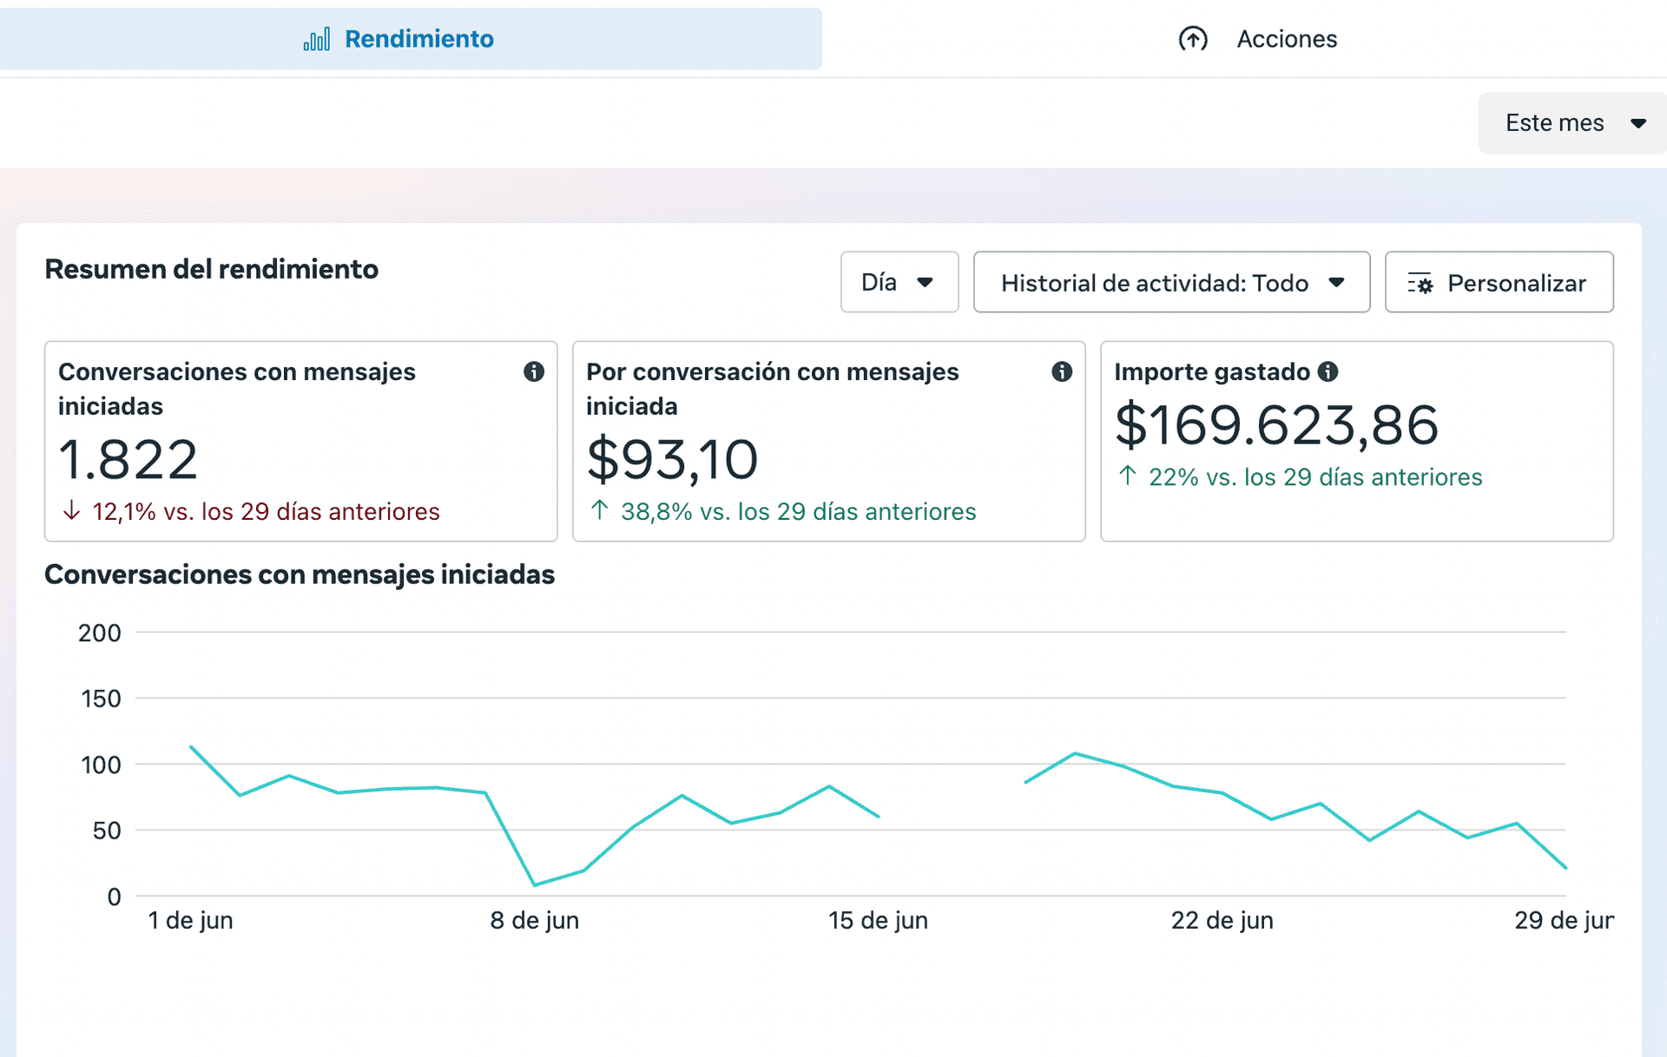Click the 15 de jun axis label
The image size is (1667, 1057).
[x=878, y=921]
